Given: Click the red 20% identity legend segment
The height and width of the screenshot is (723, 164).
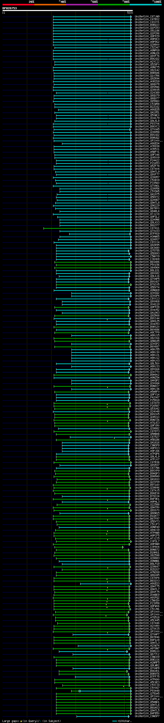Looking at the screenshot, I should [x=18, y=5].
